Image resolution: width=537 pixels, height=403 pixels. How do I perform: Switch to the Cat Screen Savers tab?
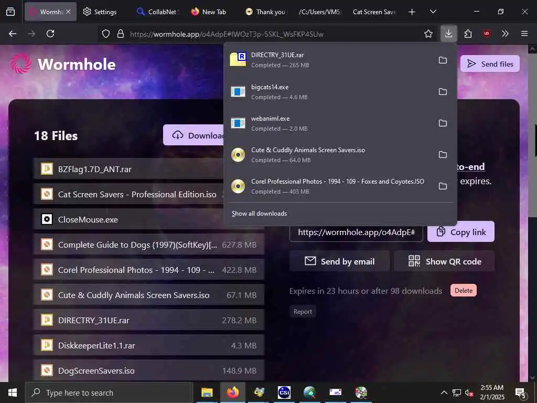374,12
